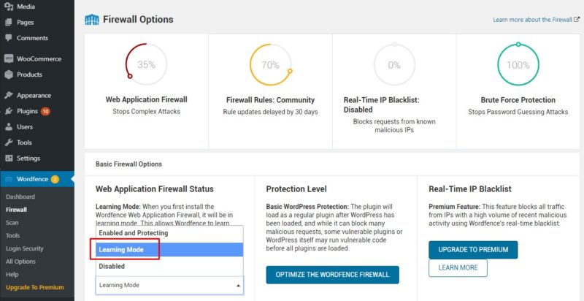Open the Scan submenu item
The height and width of the screenshot is (301, 584).
click(12, 222)
